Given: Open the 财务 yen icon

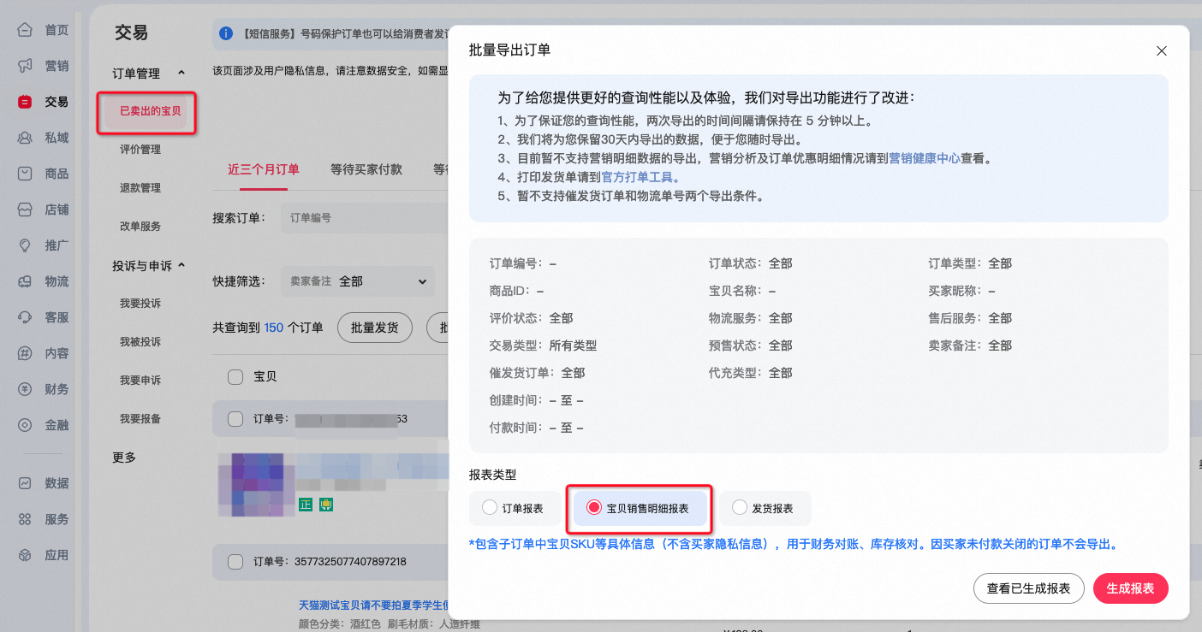Looking at the screenshot, I should pos(26,389).
